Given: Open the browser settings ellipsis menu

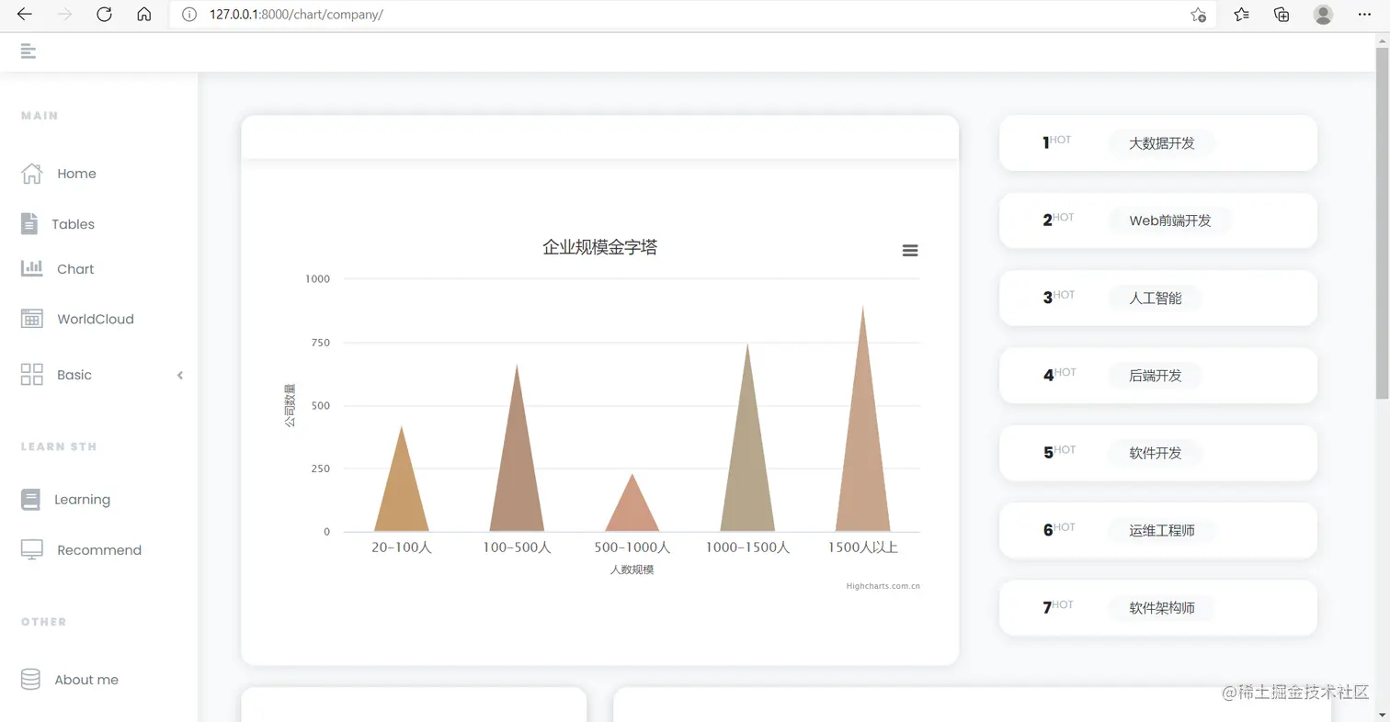Looking at the screenshot, I should coord(1364,15).
